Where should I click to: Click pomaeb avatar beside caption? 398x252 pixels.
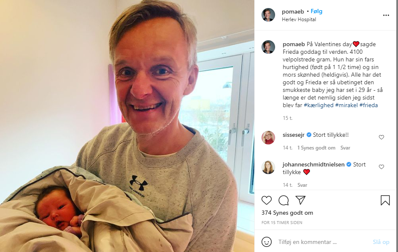click(268, 47)
